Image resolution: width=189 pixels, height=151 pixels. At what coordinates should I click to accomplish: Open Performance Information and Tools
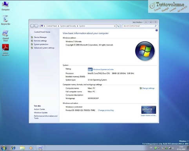click(45, 117)
